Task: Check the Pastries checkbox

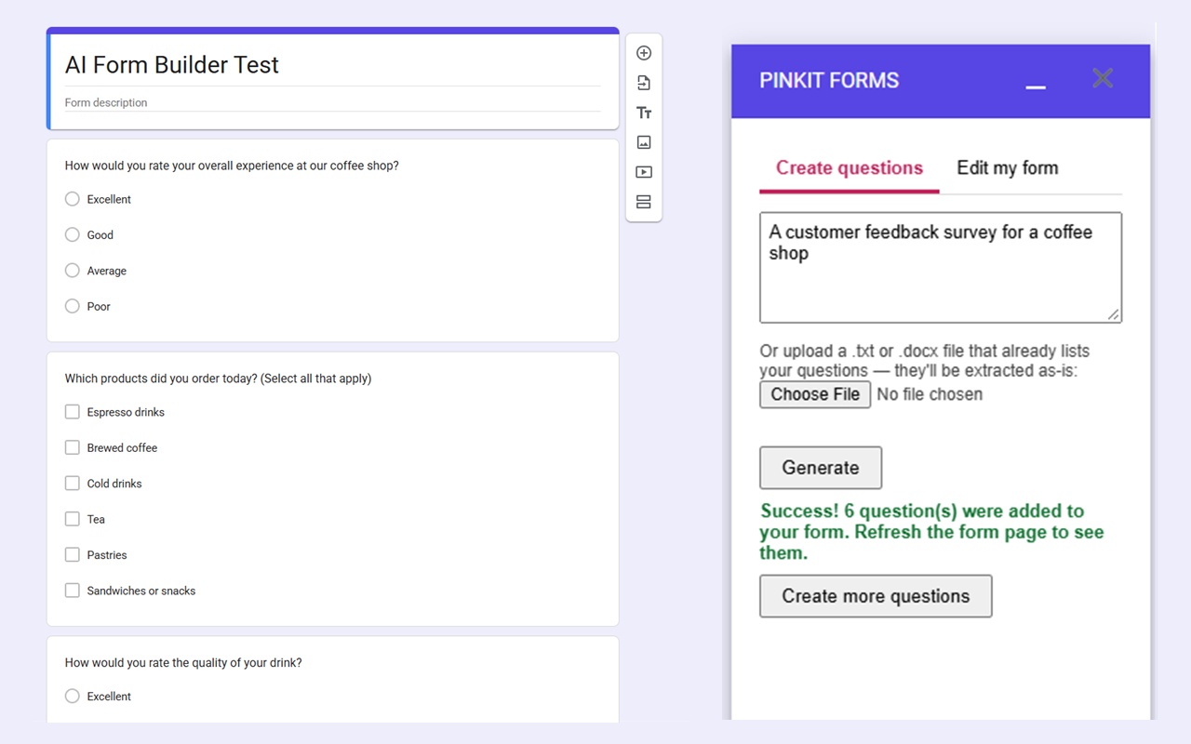Action: [73, 554]
